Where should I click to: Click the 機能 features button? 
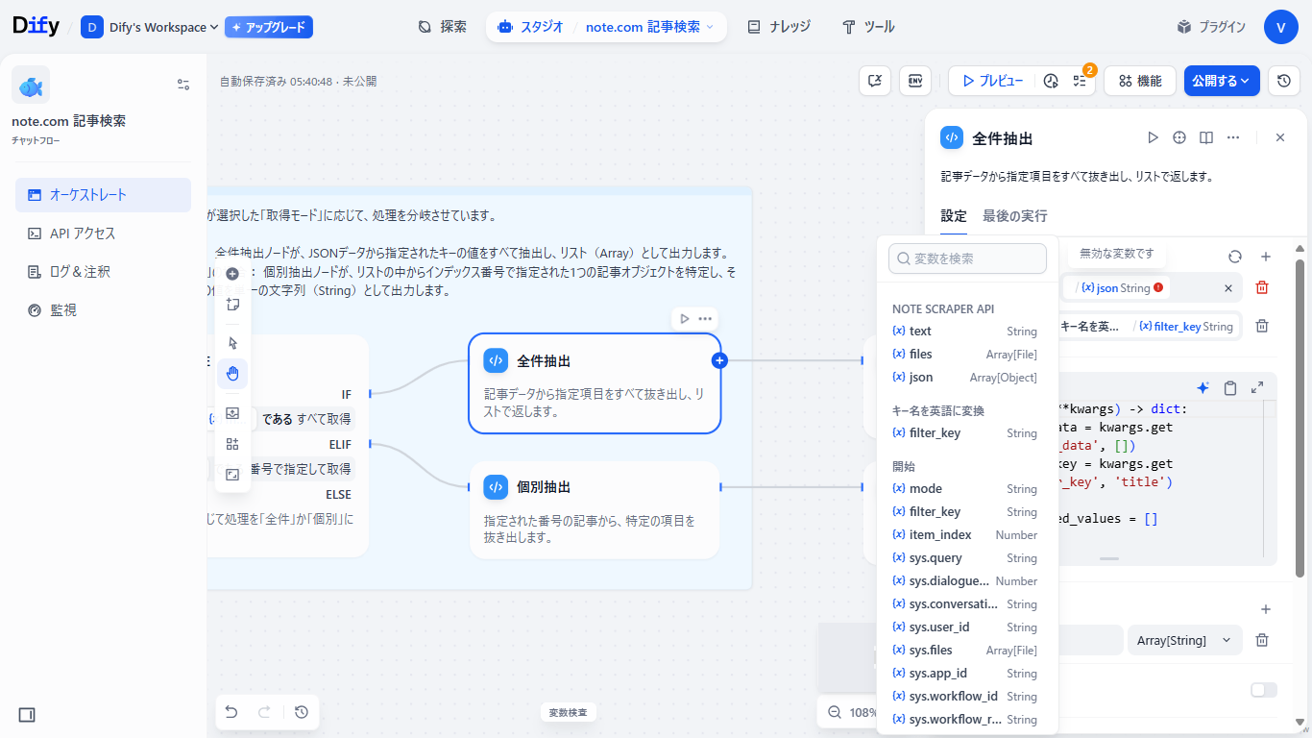coord(1139,82)
